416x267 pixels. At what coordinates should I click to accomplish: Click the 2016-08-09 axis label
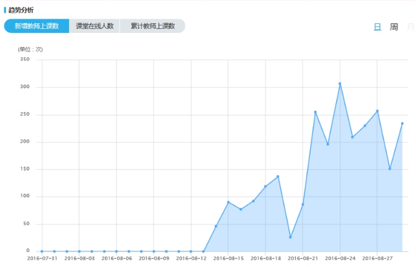point(154,258)
